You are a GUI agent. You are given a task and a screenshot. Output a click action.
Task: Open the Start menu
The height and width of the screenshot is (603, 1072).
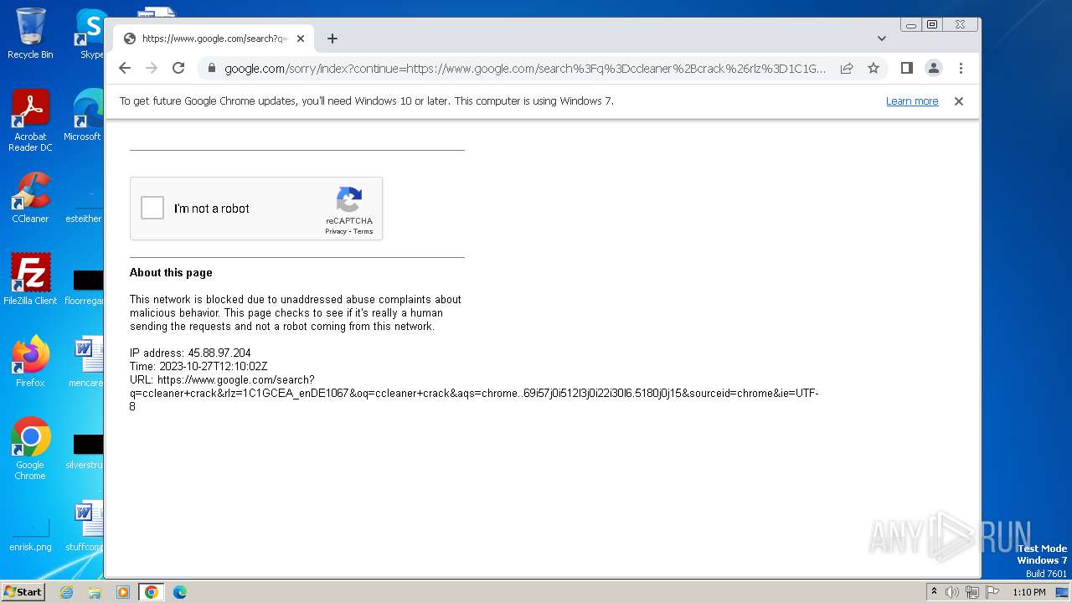click(x=23, y=591)
